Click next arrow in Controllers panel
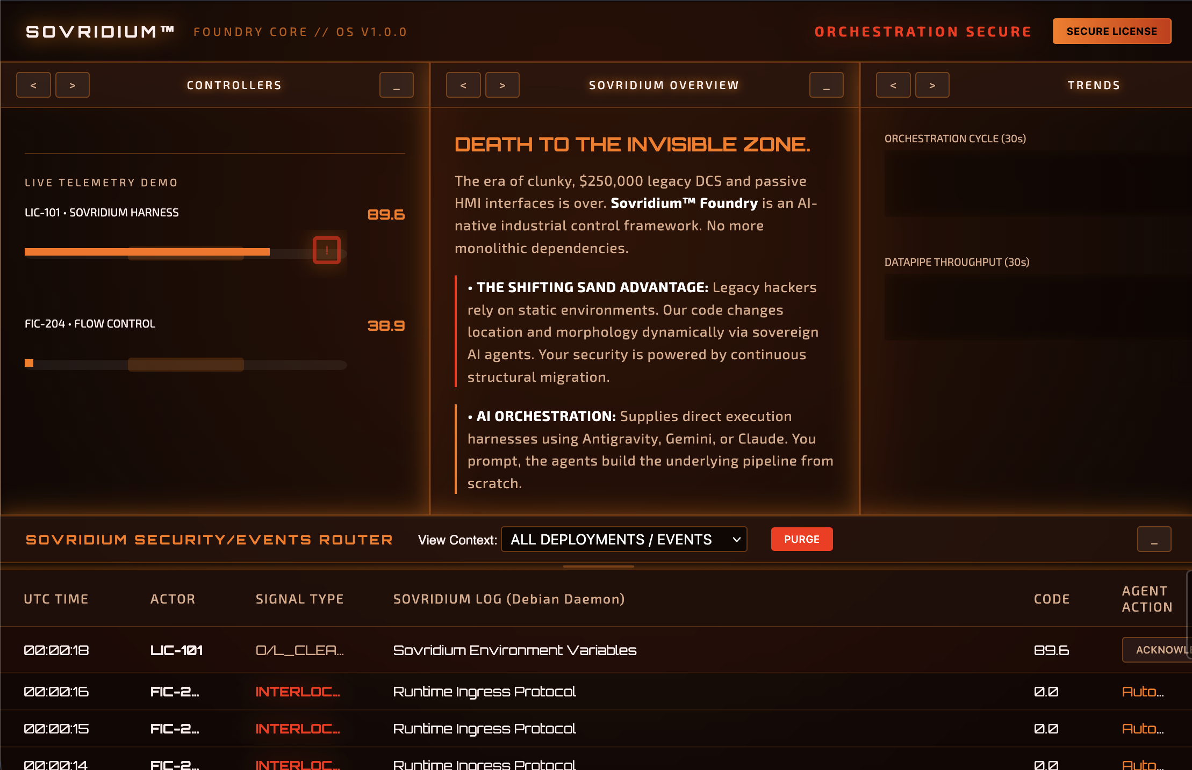The height and width of the screenshot is (770, 1192). pos(73,85)
